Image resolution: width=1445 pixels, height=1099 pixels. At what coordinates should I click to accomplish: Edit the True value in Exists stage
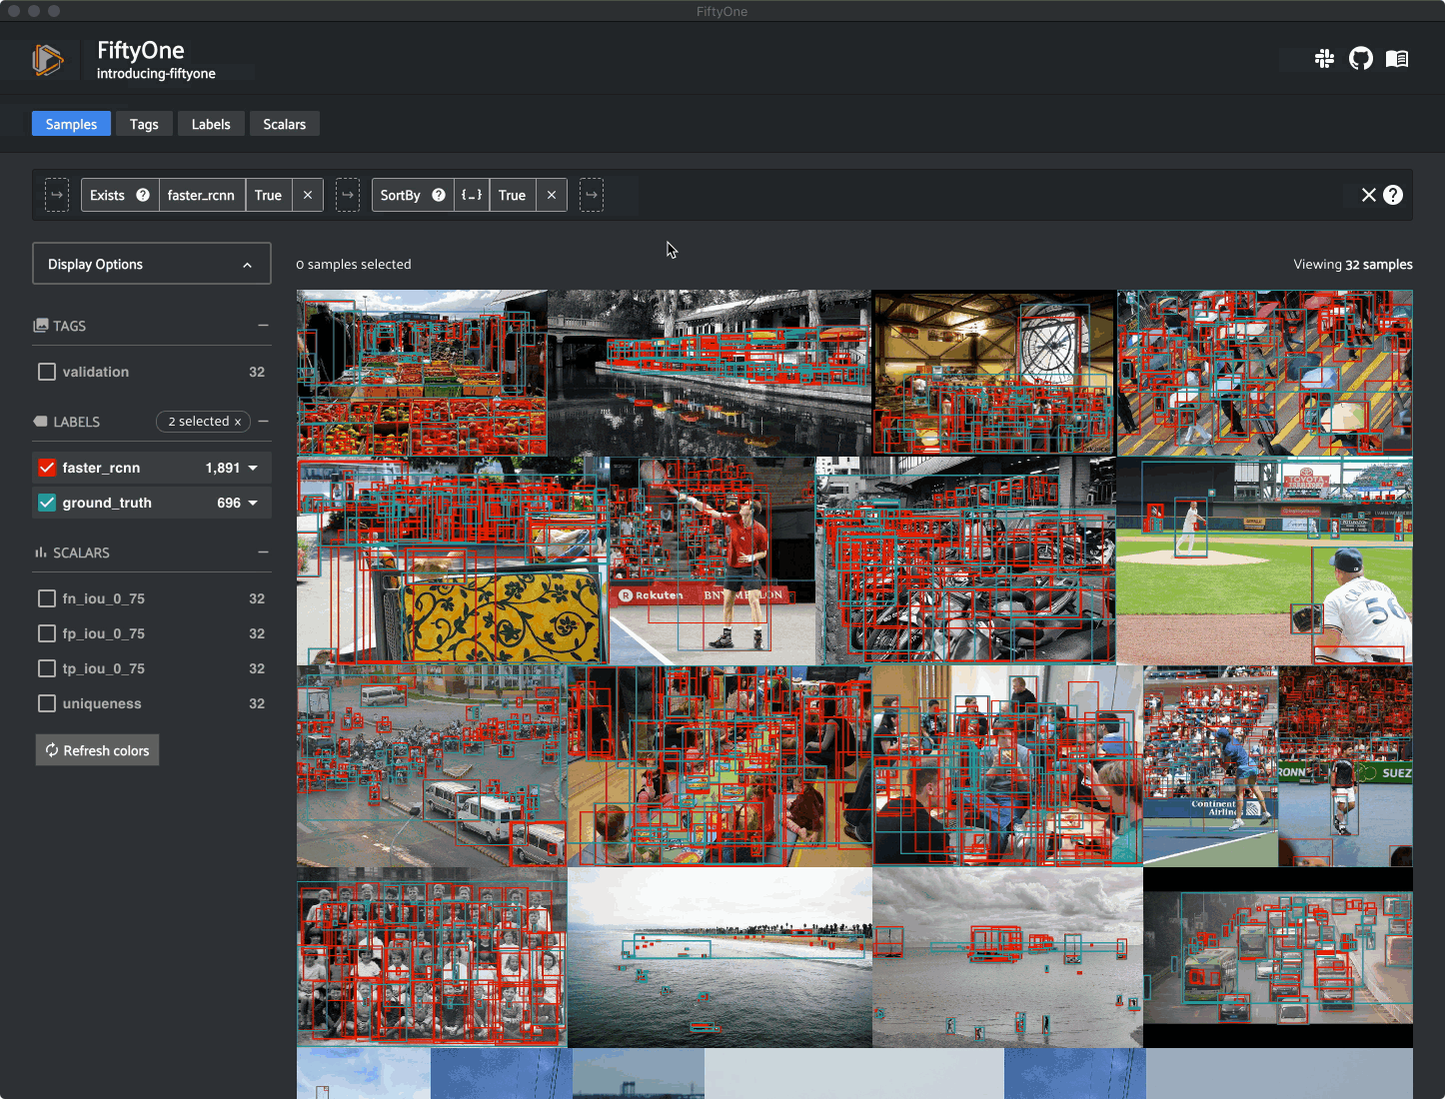(269, 195)
